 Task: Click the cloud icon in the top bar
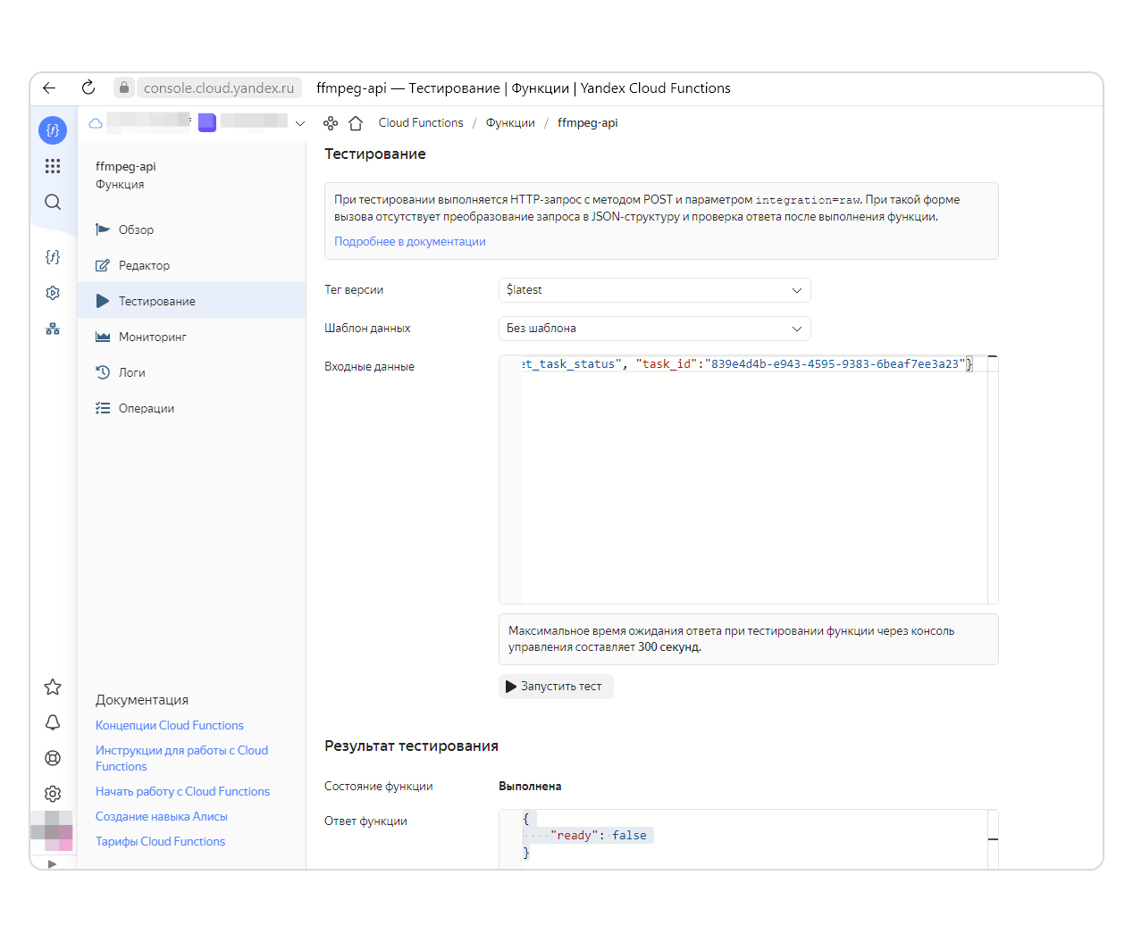point(95,123)
